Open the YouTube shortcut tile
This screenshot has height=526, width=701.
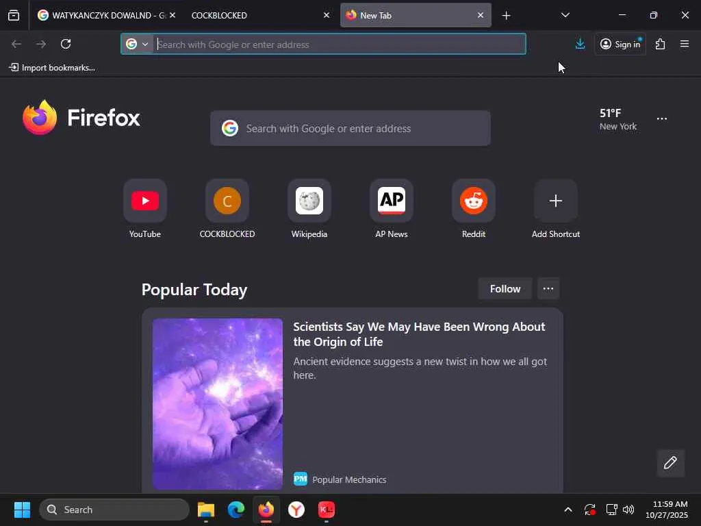(x=145, y=201)
